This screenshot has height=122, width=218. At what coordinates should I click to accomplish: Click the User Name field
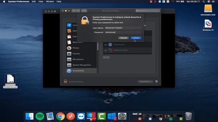[x=123, y=28]
